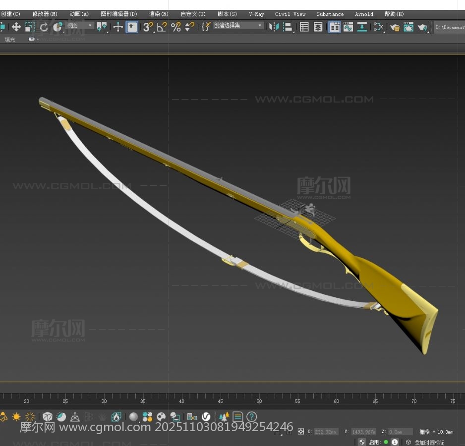The height and width of the screenshot is (446, 465).
Task: Click the X coordinate input field
Action: pos(326,432)
